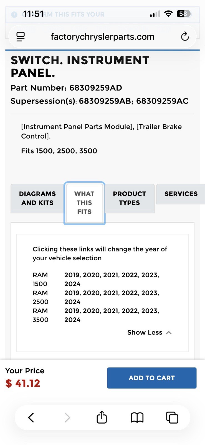Select the What This Fits tab
Viewport: 205px width, 445px height.
click(84, 203)
